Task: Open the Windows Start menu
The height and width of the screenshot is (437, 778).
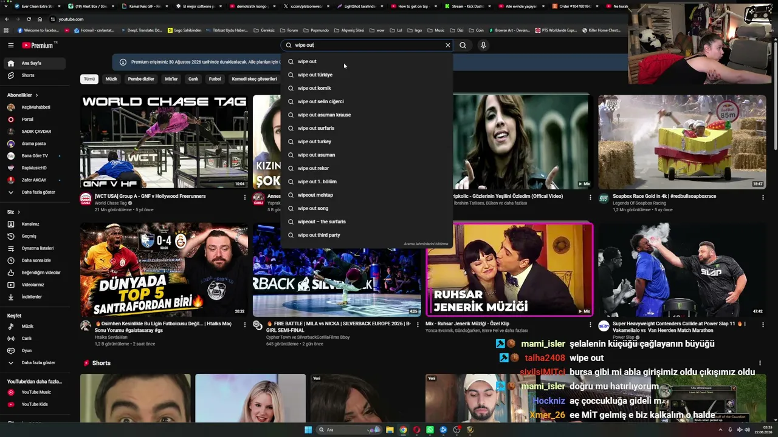Action: pyautogui.click(x=308, y=430)
